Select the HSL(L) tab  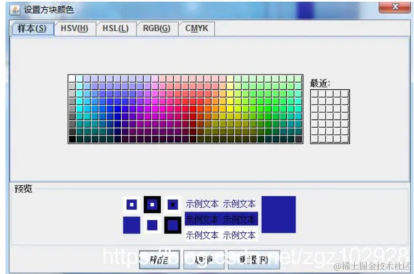coord(115,28)
